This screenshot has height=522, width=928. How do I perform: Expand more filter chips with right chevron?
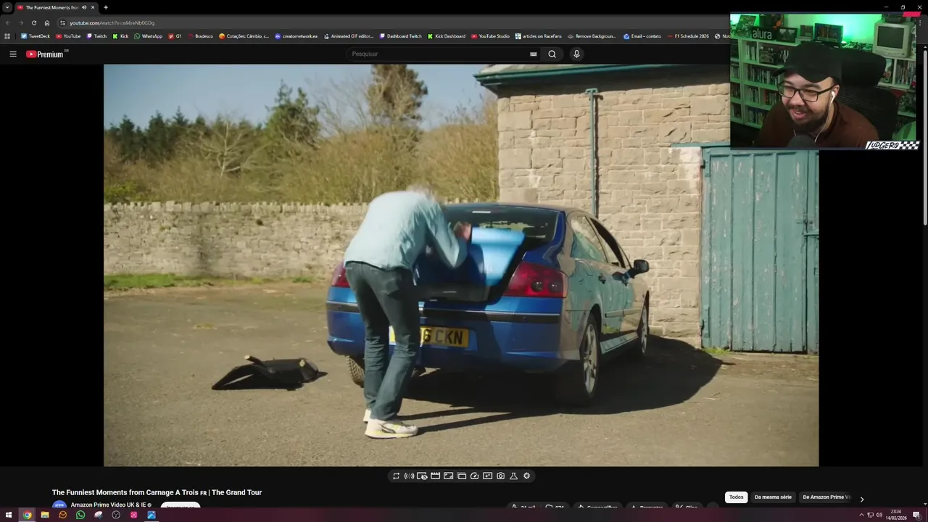[x=861, y=499]
